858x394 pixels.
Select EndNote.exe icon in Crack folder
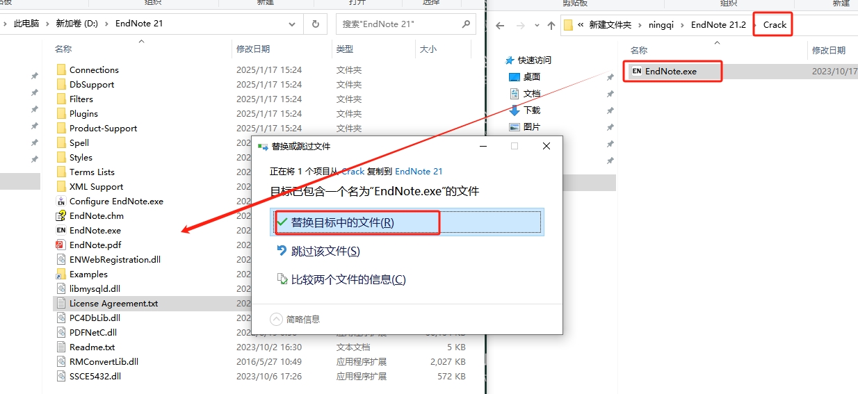636,71
